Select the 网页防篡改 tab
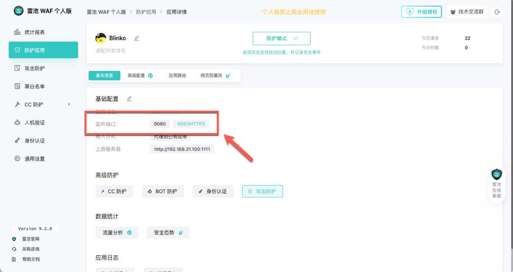Image resolution: width=513 pixels, height=272 pixels. click(215, 76)
